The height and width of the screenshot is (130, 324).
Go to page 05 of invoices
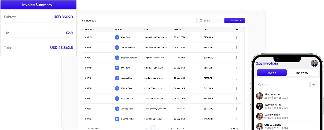pyautogui.click(x=177, y=129)
